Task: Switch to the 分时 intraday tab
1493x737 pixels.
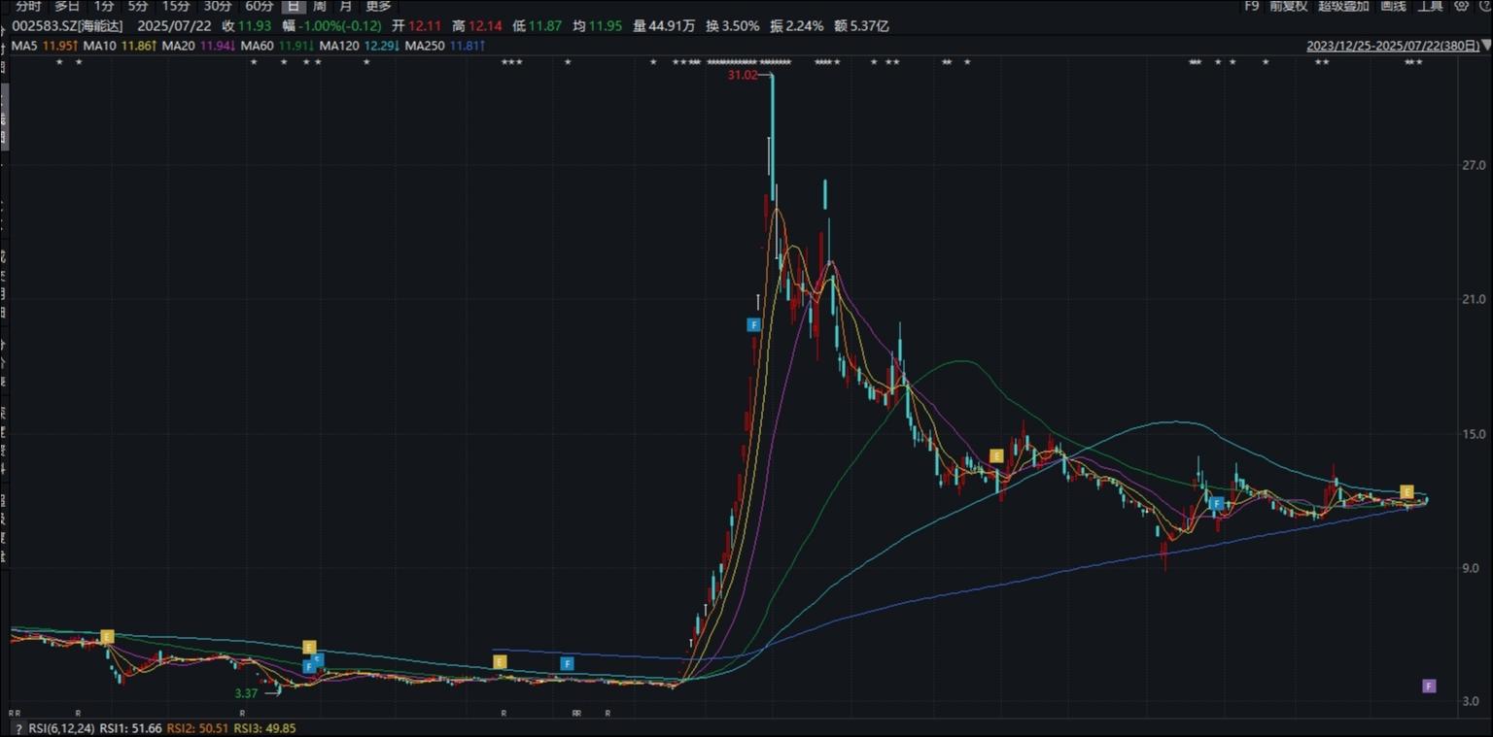Action: (x=28, y=6)
